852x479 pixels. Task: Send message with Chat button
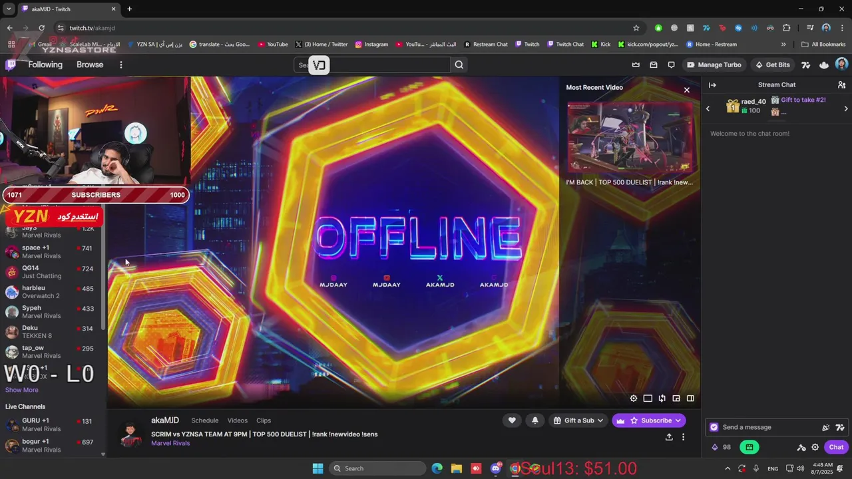[x=836, y=447]
